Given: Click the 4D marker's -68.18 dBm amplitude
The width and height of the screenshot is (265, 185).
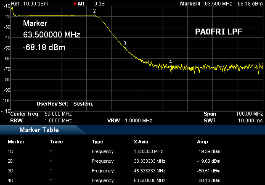Looking at the screenshot, I should click(209, 180).
